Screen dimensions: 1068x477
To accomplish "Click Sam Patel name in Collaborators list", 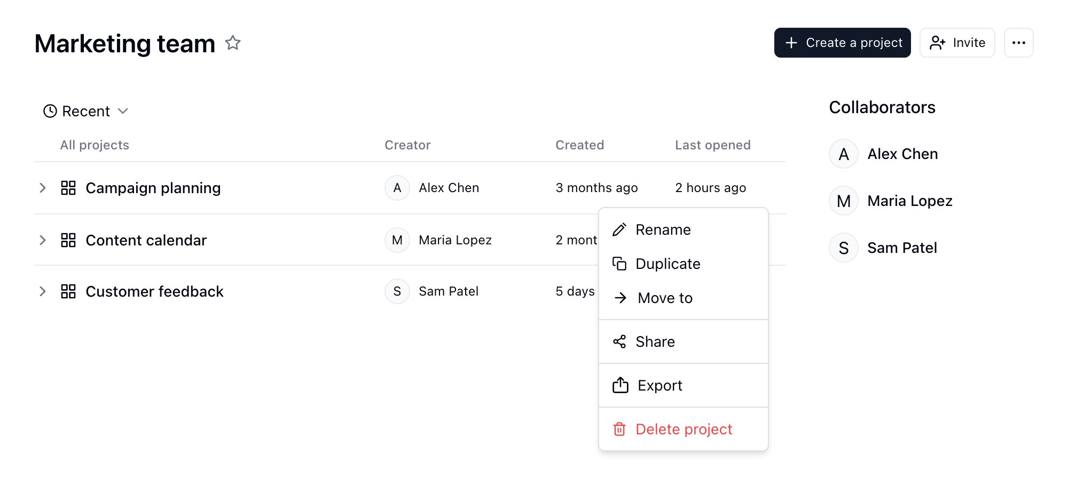I will coord(902,248).
